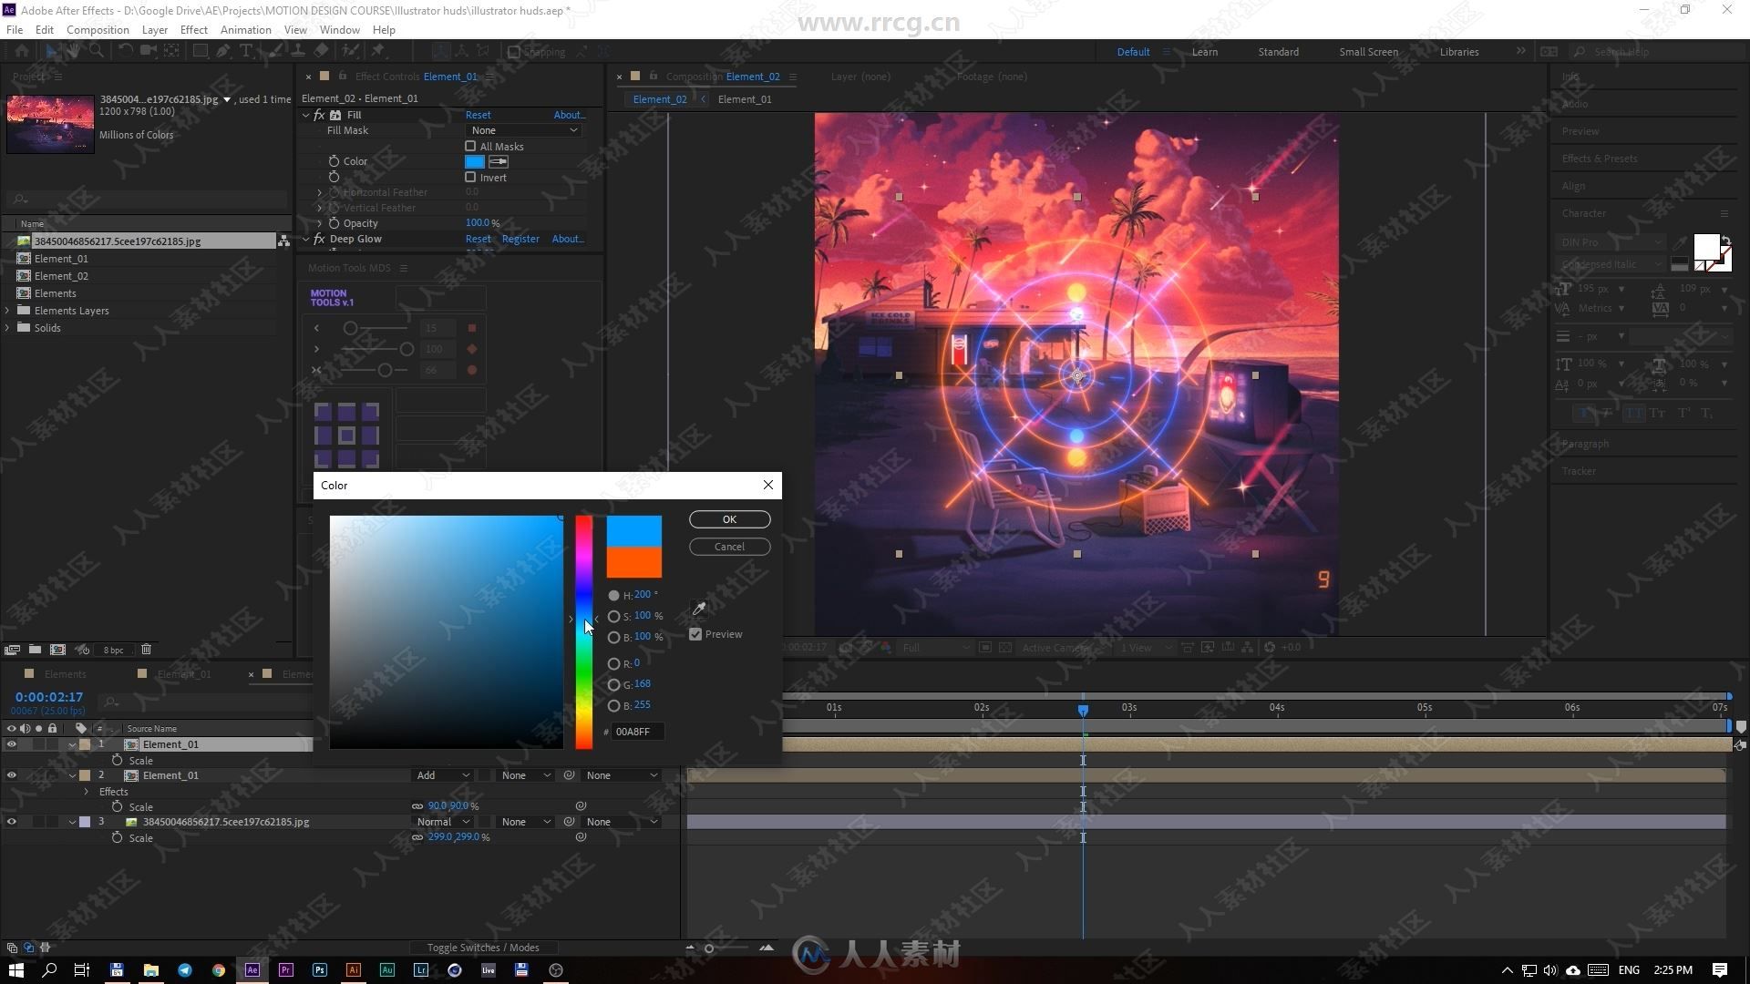Open the Fill Mask dropdown
The height and width of the screenshot is (984, 1750).
[523, 129]
